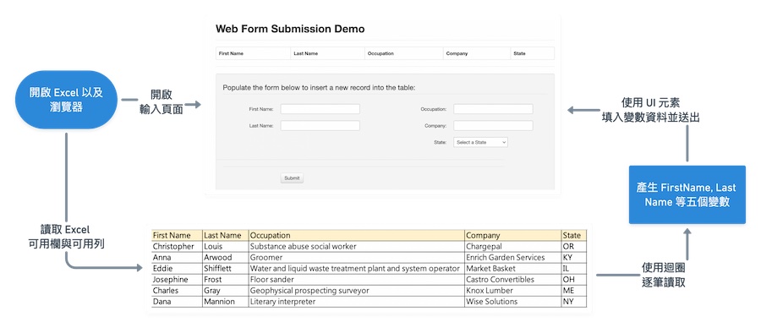This screenshot has height=328, width=761.
Task: Click the State header in web table
Action: point(533,53)
